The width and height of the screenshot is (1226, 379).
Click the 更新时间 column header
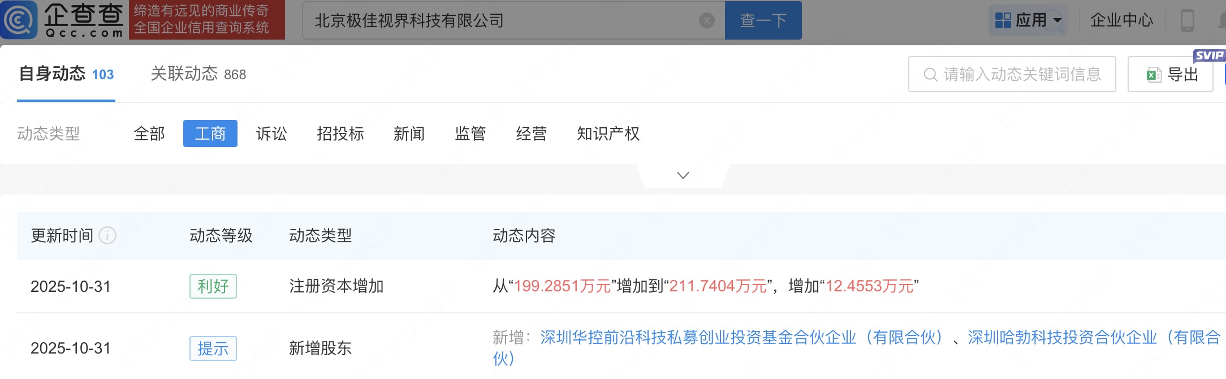click(x=62, y=235)
